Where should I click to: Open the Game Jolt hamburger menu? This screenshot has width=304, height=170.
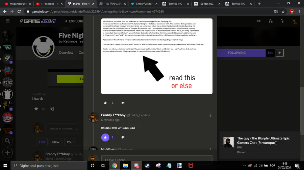(8, 21)
